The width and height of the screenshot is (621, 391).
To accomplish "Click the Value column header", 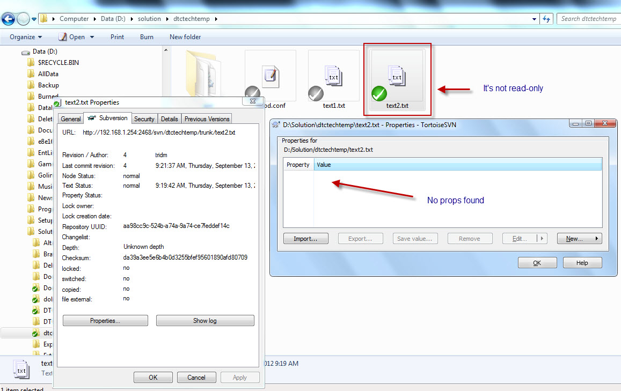I will tap(458, 165).
